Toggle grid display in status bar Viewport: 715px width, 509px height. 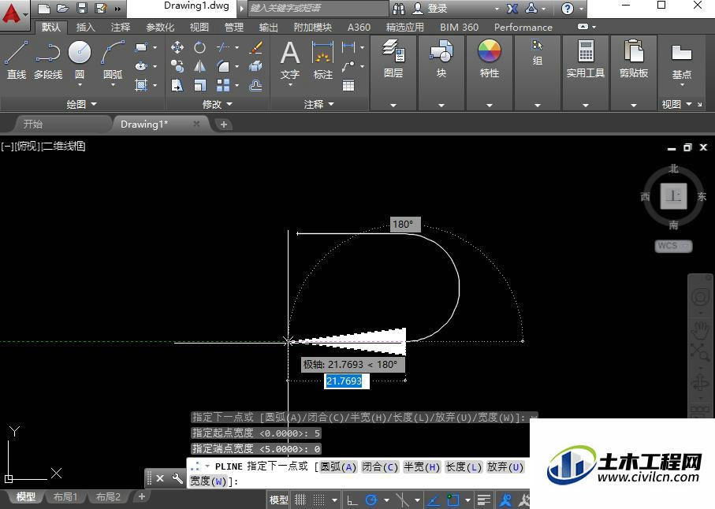pos(300,500)
